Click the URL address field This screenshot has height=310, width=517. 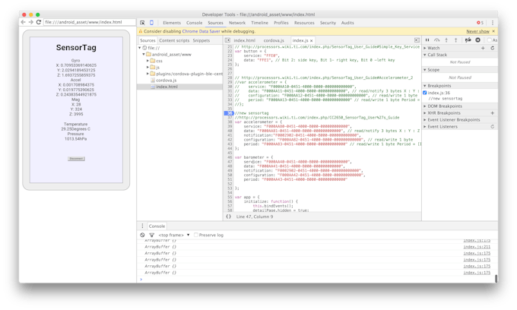(90, 22)
